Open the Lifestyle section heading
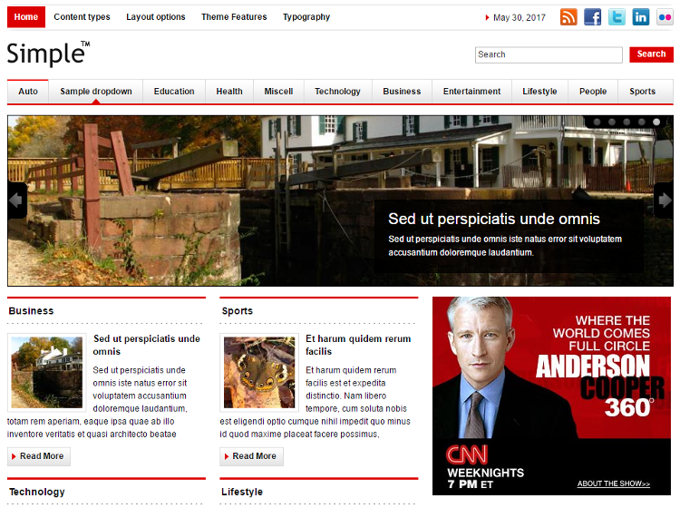Viewport: 680px width, 508px height. pyautogui.click(x=242, y=492)
